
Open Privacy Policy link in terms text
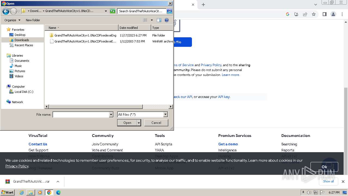tap(211, 65)
